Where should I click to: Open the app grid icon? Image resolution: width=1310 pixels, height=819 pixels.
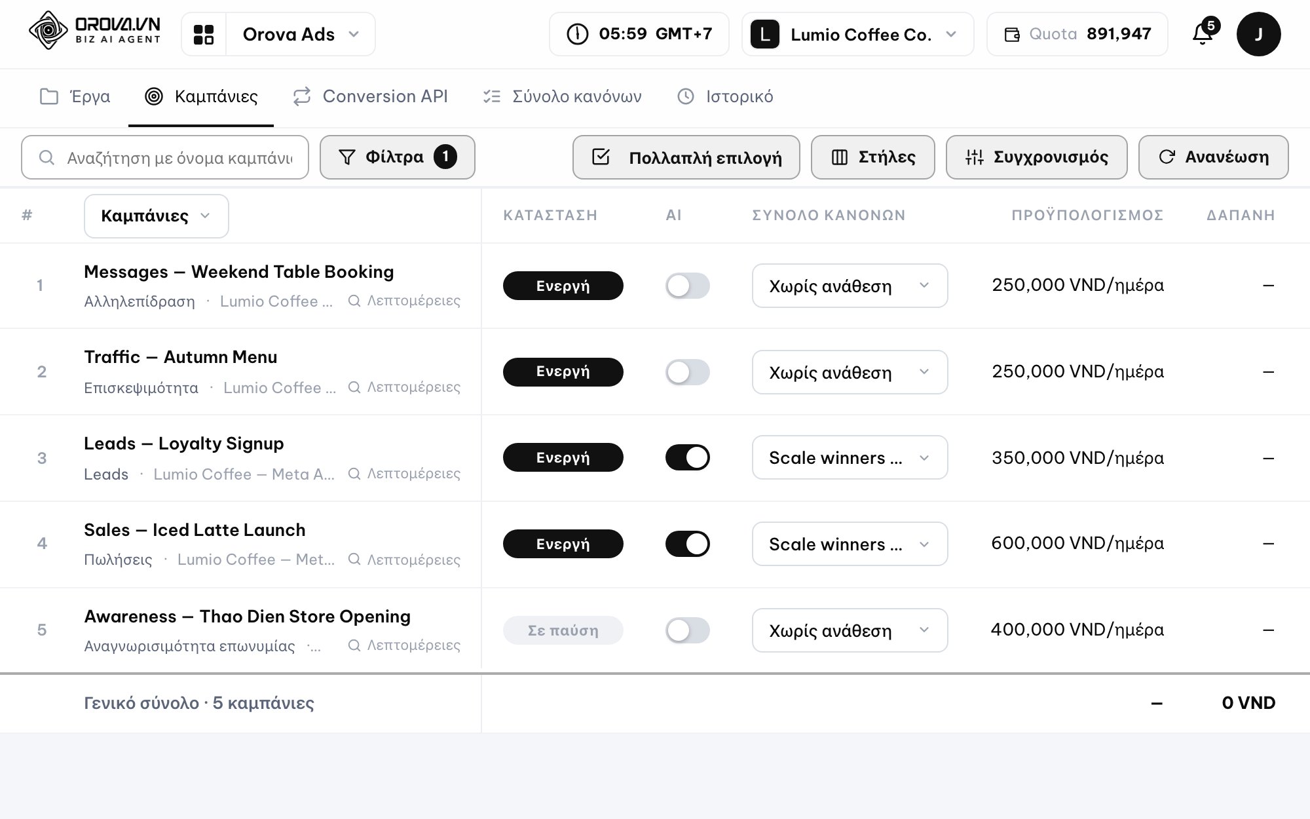(204, 34)
